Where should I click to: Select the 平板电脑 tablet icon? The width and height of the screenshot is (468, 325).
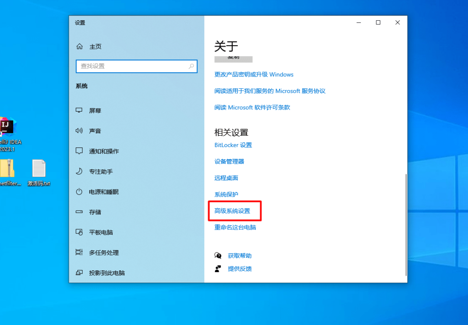[x=79, y=232]
